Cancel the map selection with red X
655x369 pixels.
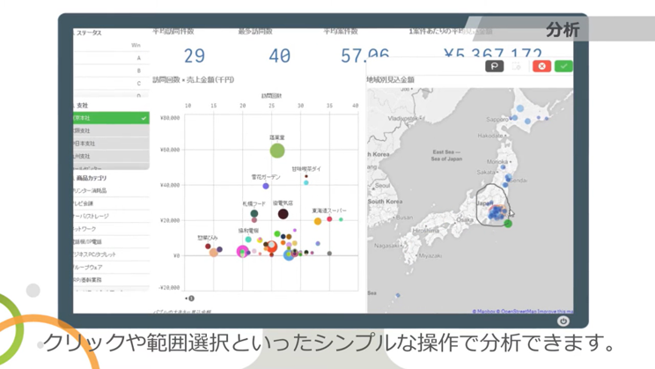[541, 66]
